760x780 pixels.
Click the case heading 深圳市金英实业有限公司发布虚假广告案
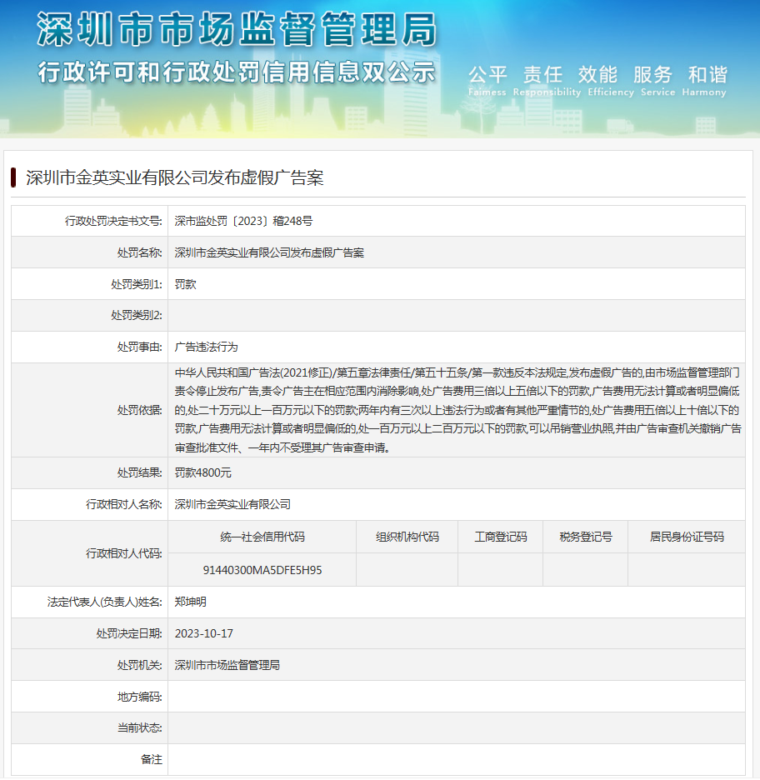pos(174,177)
